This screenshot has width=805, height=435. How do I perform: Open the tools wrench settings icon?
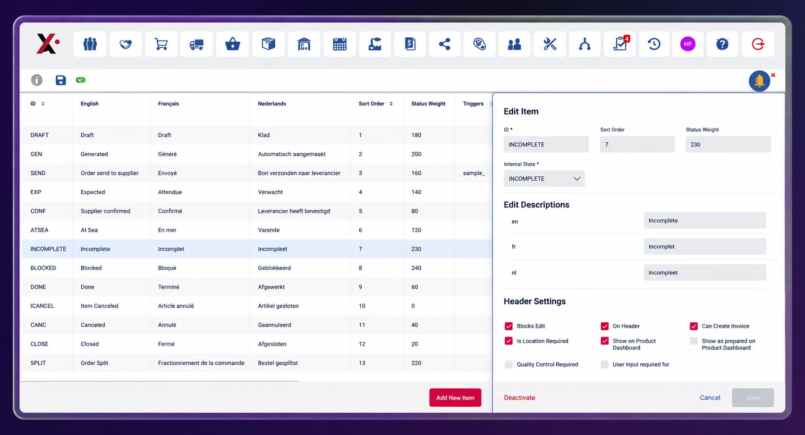point(550,44)
